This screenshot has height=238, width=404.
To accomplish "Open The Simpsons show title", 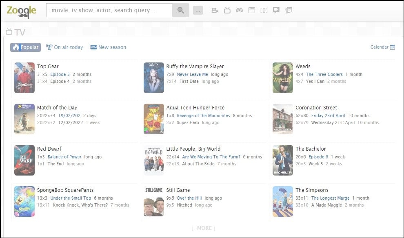I will pyautogui.click(x=312, y=190).
